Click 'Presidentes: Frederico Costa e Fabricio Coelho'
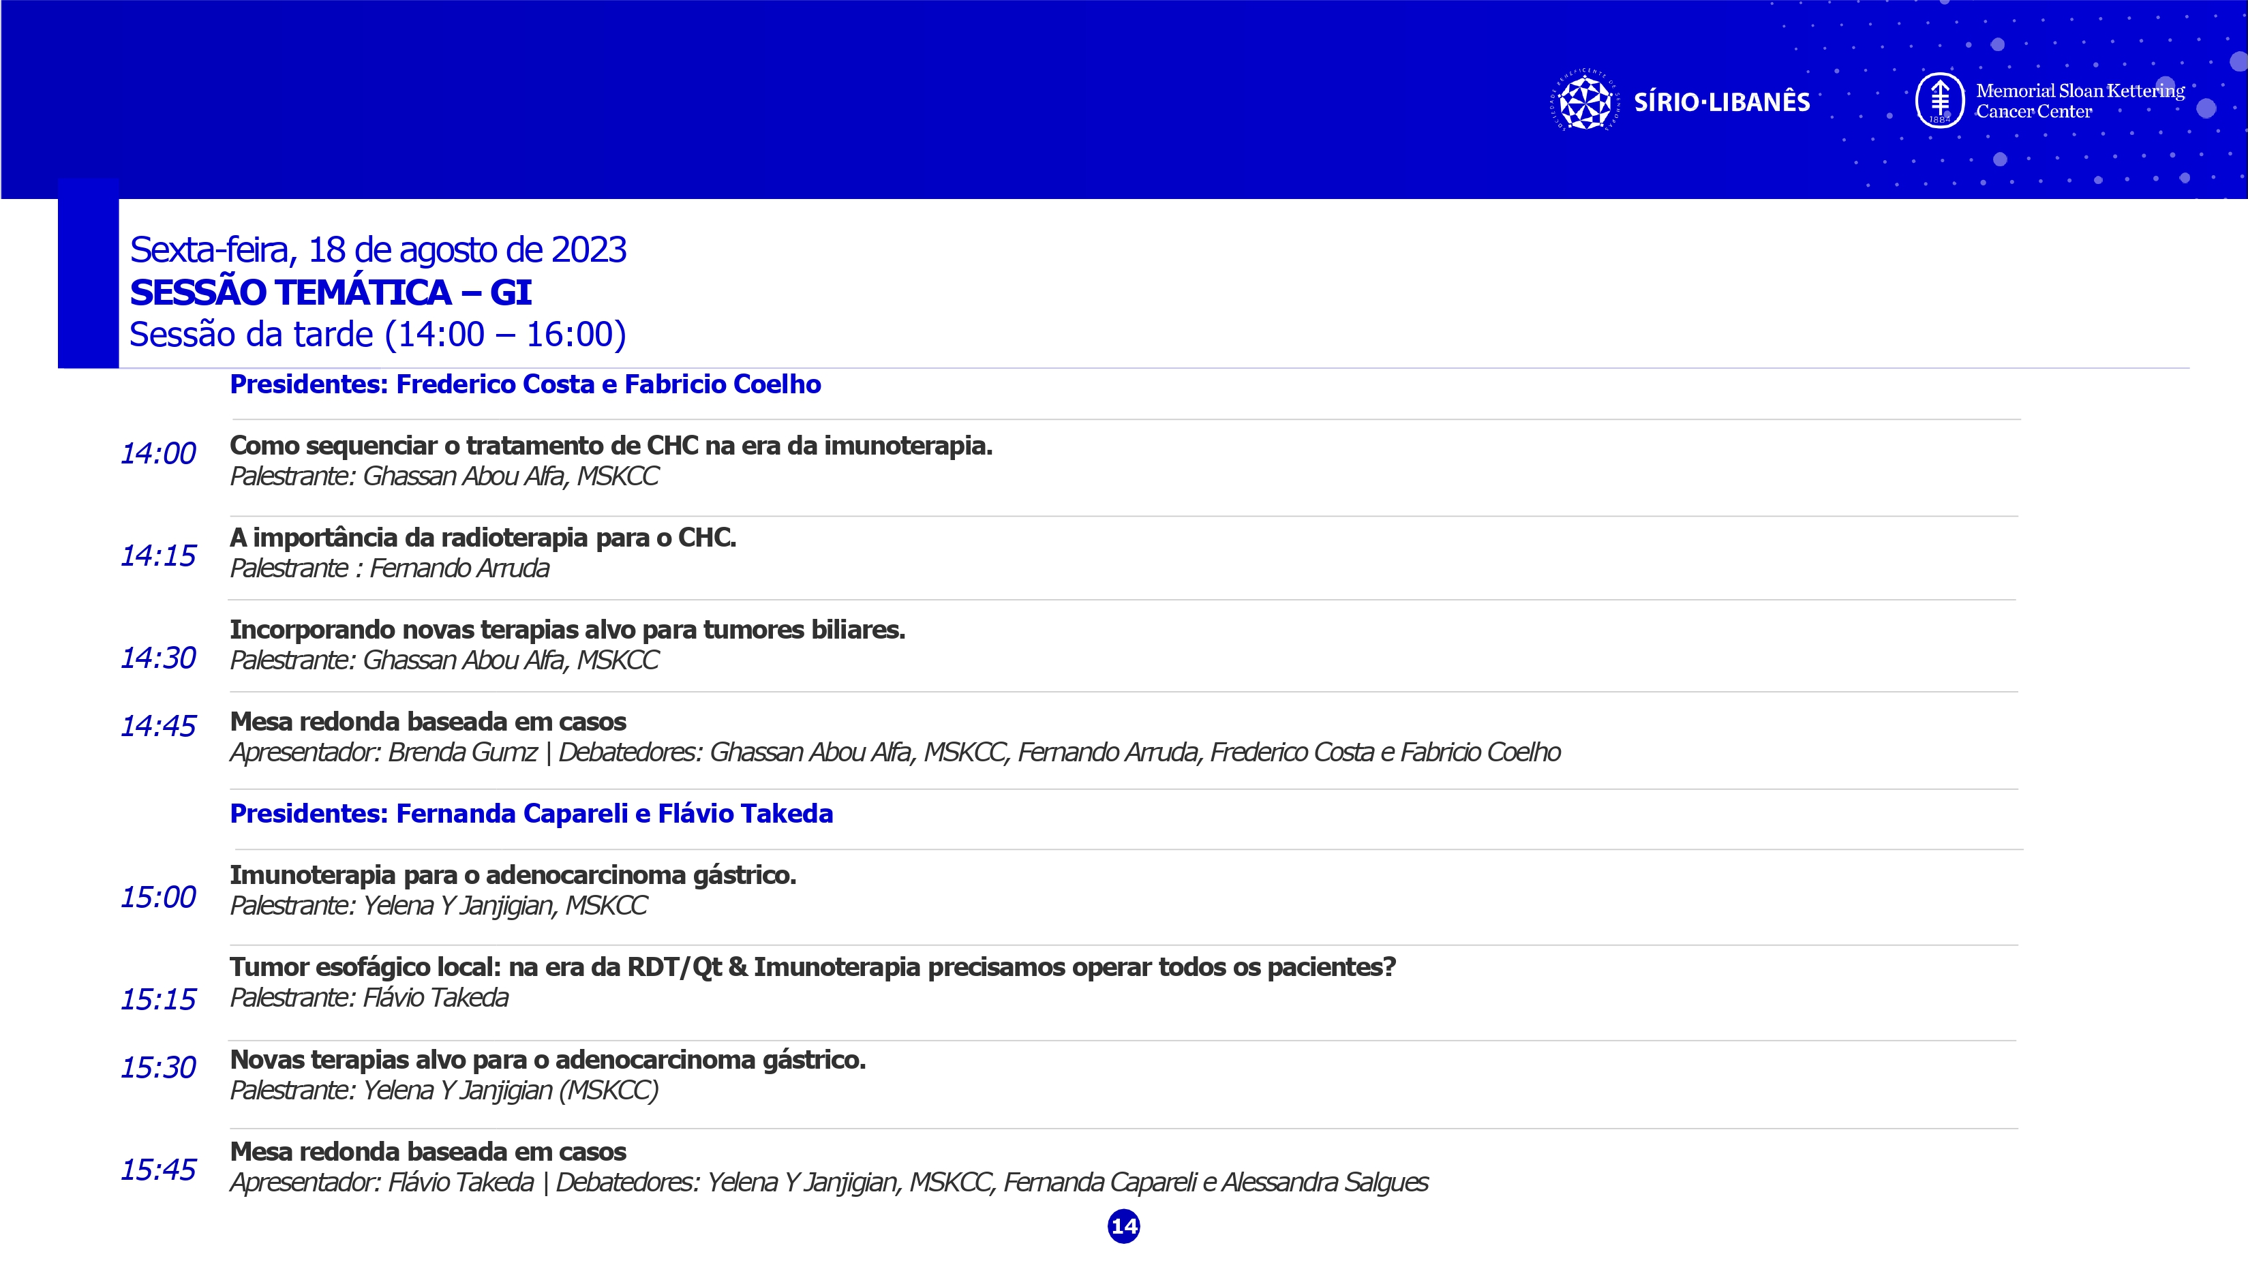This screenshot has height=1265, width=2248. (526, 384)
